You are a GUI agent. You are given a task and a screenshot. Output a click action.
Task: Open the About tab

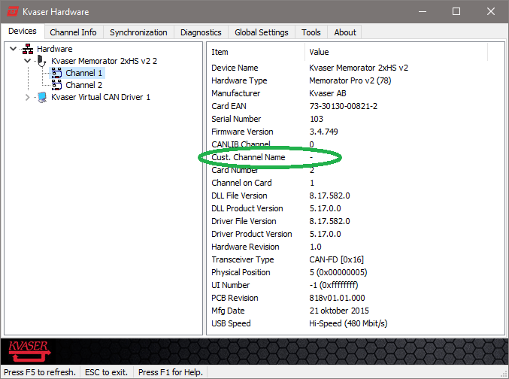pos(345,32)
